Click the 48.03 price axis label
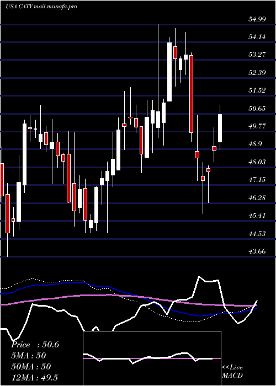 point(257,162)
